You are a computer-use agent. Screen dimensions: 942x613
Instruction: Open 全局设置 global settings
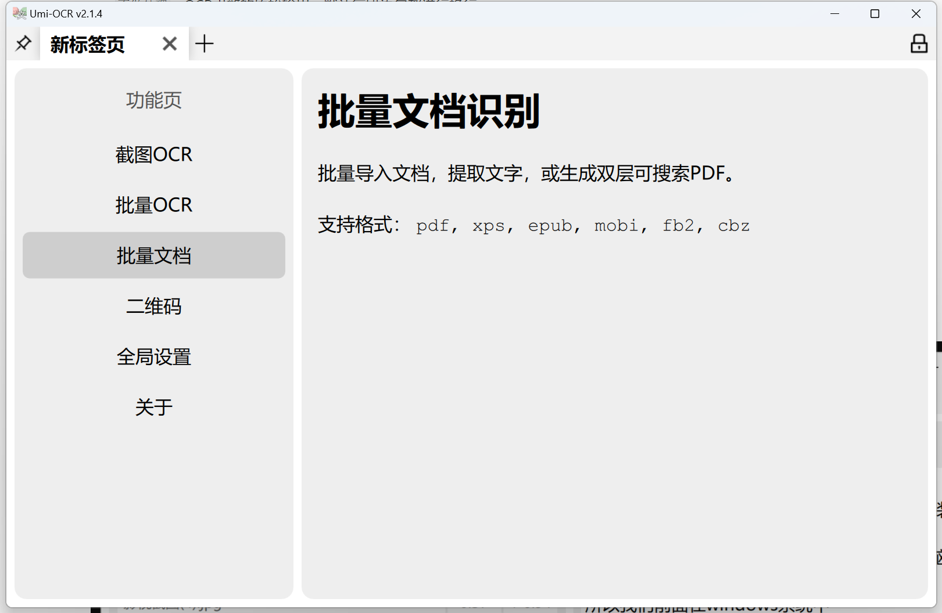pyautogui.click(x=154, y=356)
